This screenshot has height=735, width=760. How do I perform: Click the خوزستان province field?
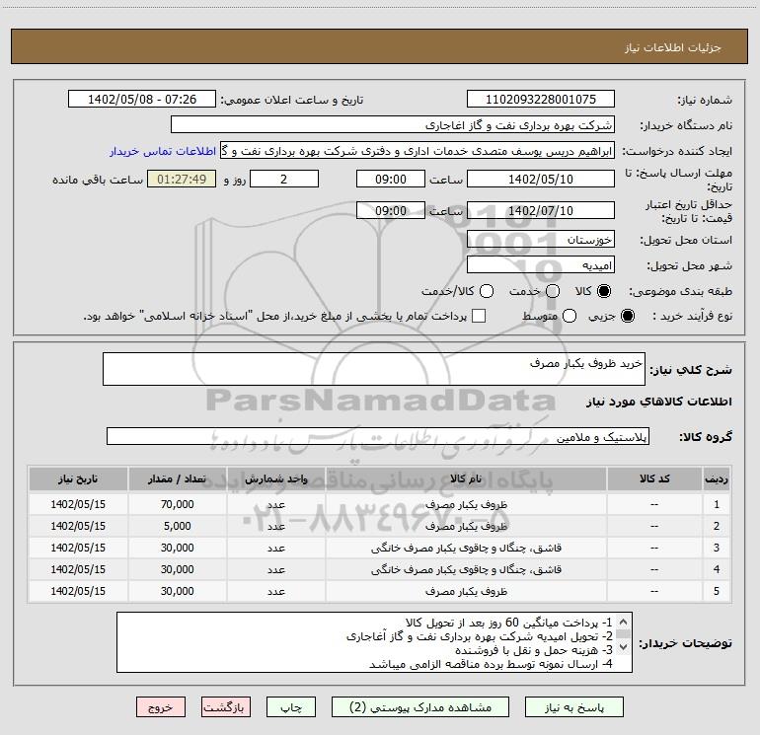point(541,240)
